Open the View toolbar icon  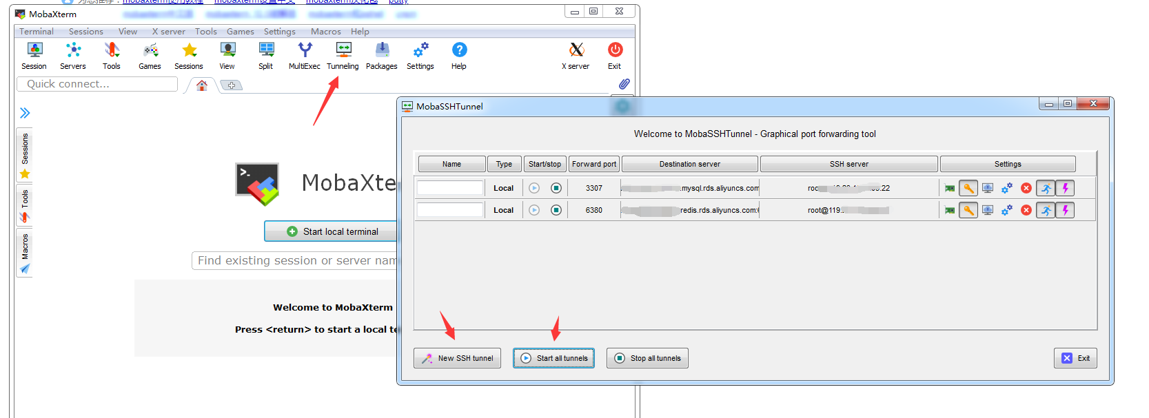(227, 56)
